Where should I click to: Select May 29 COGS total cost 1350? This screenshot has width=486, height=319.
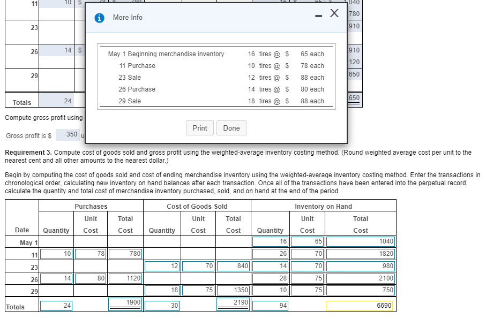(234, 291)
